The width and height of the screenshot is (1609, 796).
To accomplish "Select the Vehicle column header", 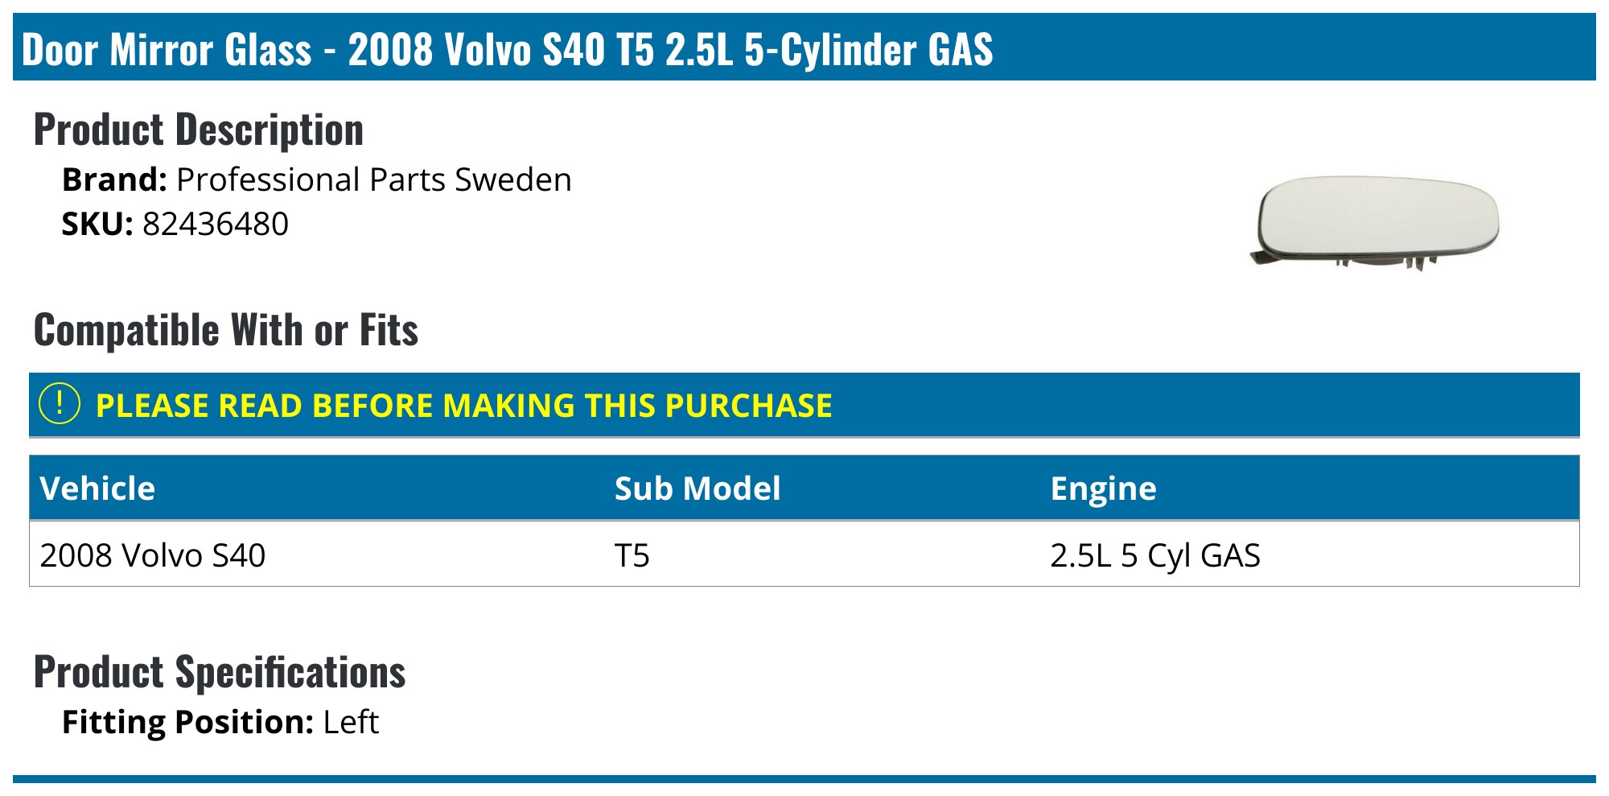I will (97, 489).
